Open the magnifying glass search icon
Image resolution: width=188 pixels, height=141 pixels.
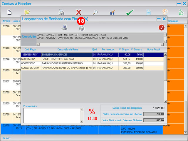pos(95,12)
